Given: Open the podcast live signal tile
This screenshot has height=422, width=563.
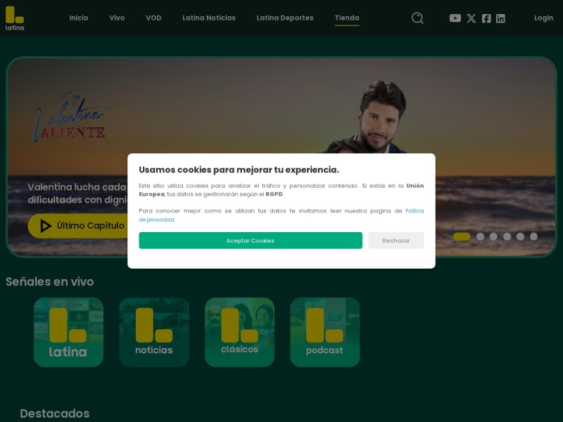Looking at the screenshot, I should pyautogui.click(x=325, y=332).
